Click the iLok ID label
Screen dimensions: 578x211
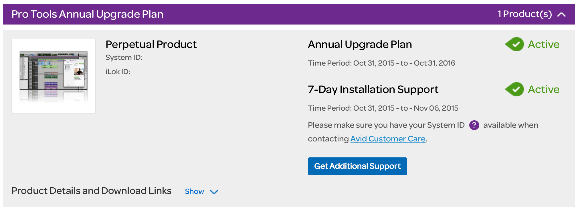click(118, 72)
